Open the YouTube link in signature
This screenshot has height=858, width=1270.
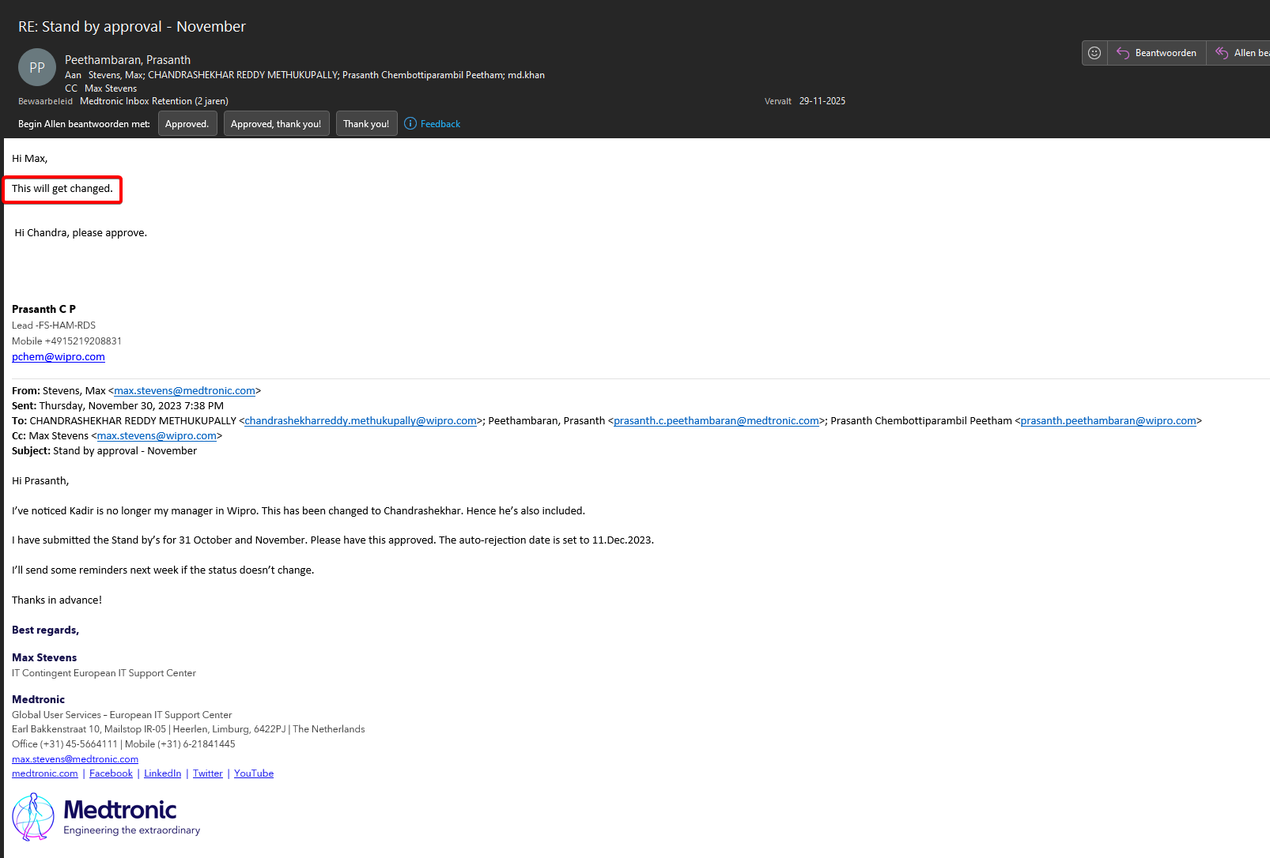pos(254,773)
